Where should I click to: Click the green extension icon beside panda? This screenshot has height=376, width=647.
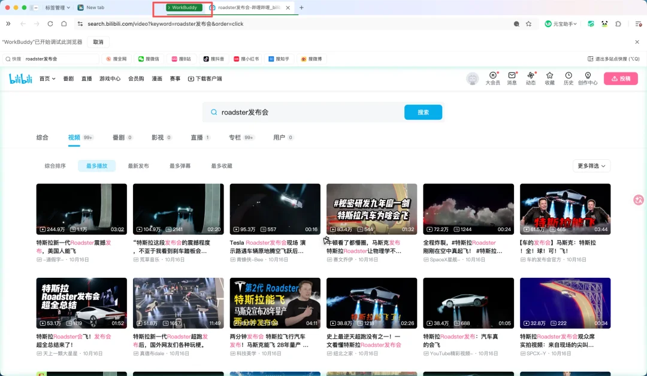[591, 24]
